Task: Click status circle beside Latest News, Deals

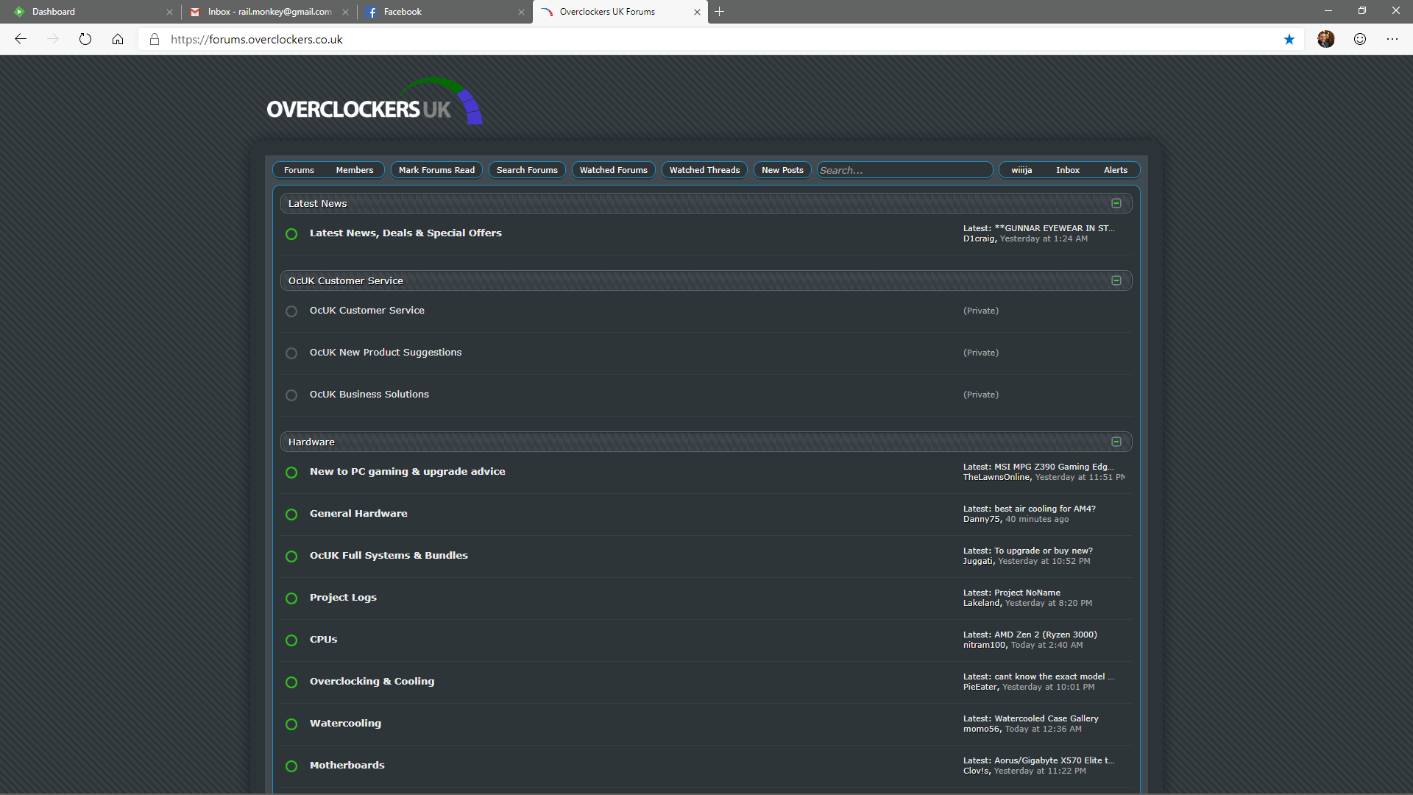Action: [291, 234]
